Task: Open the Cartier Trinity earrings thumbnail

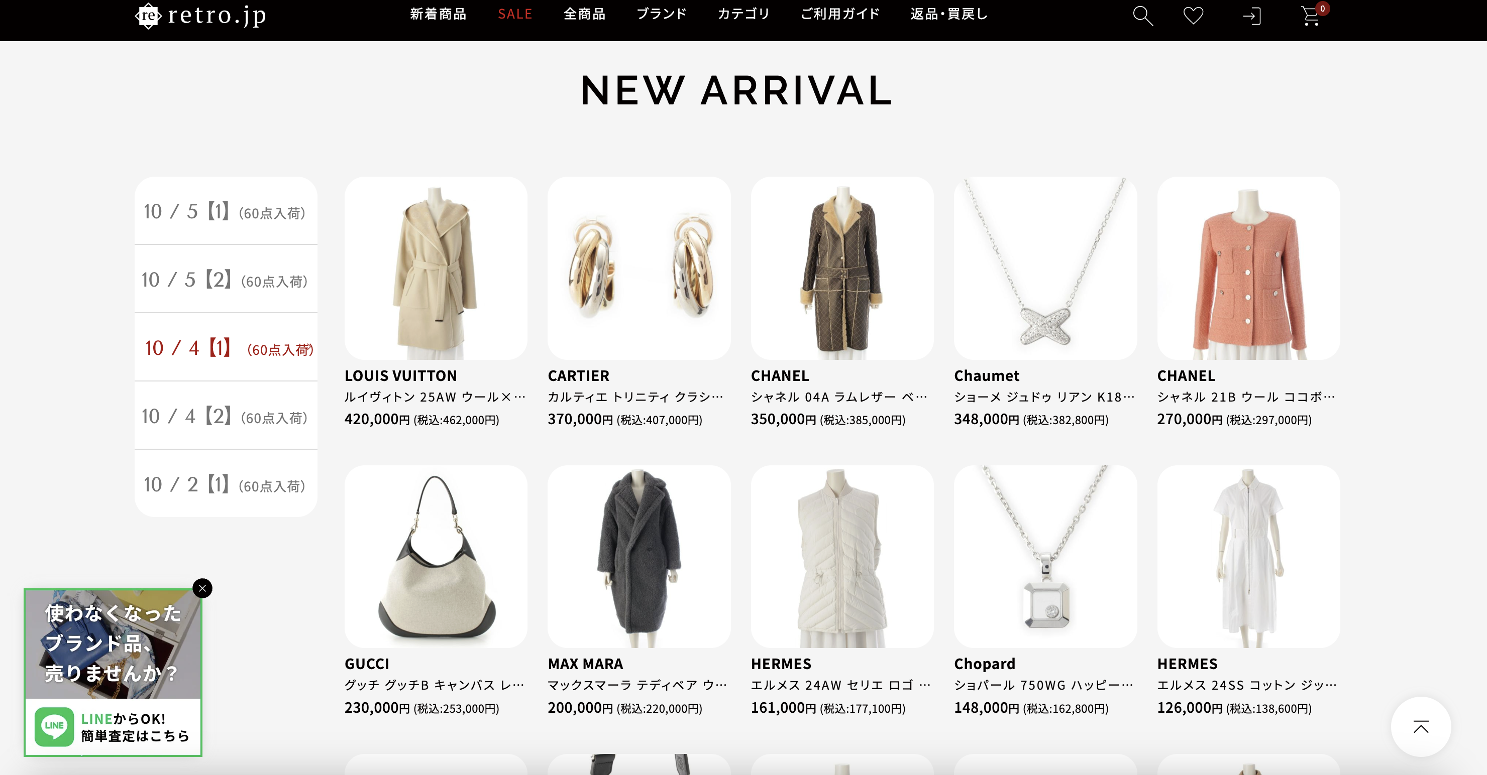Action: pyautogui.click(x=639, y=268)
